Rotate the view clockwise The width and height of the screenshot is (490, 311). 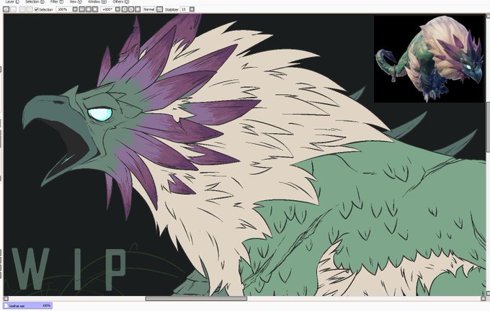pos(131,9)
